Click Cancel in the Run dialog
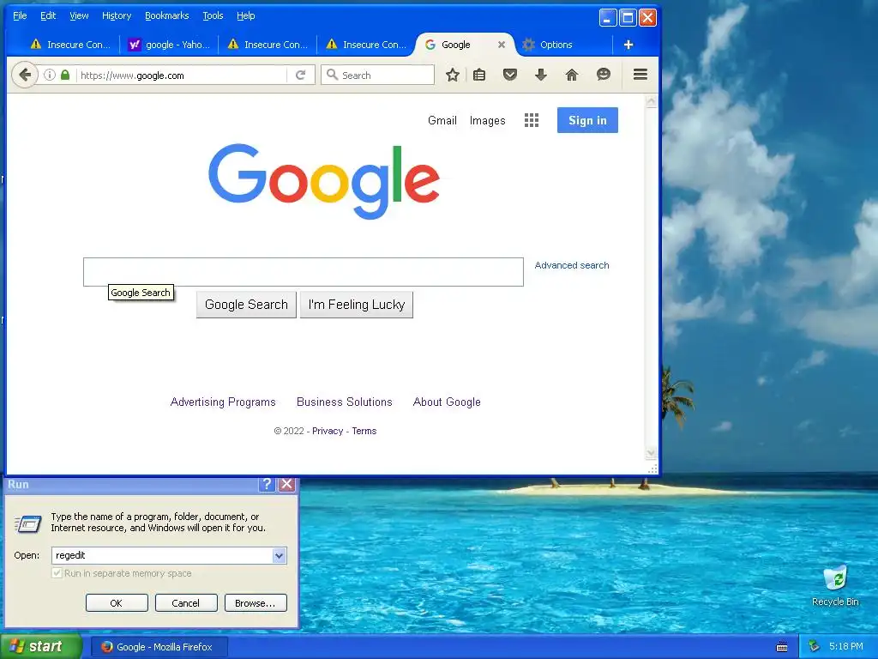The image size is (878, 659). 186,603
